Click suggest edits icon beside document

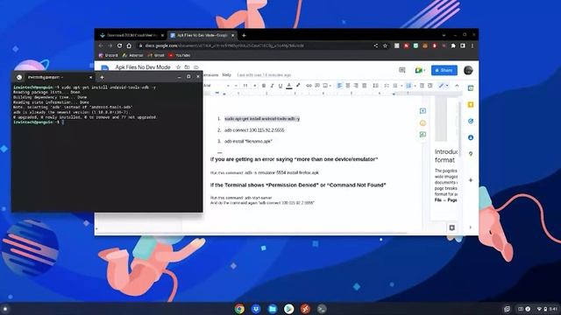pos(423,135)
